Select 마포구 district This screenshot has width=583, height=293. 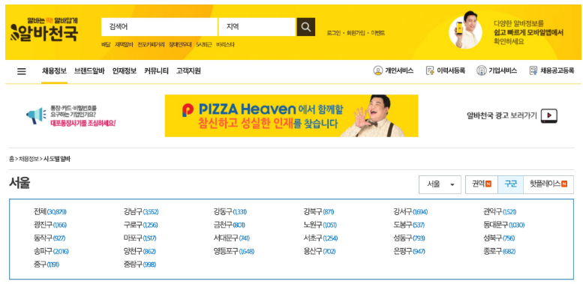140,238
